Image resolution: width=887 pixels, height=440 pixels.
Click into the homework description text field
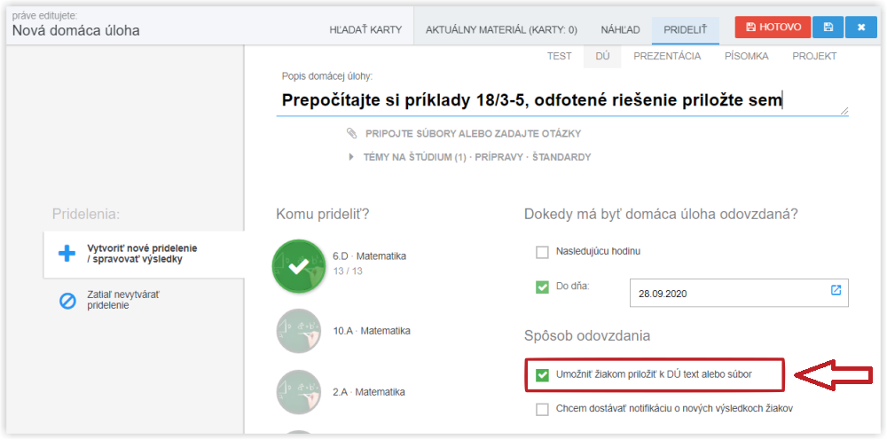click(x=562, y=100)
